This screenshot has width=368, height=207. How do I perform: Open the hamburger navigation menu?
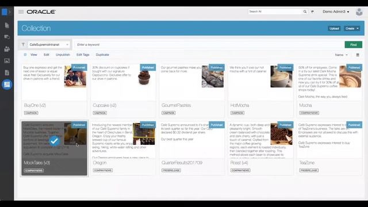point(21,11)
